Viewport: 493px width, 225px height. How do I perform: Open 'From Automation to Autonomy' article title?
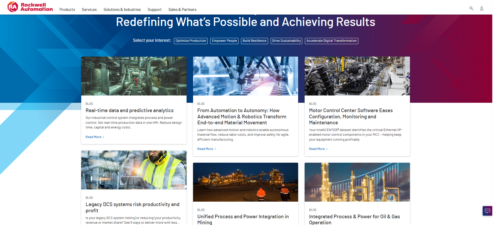[x=242, y=117]
